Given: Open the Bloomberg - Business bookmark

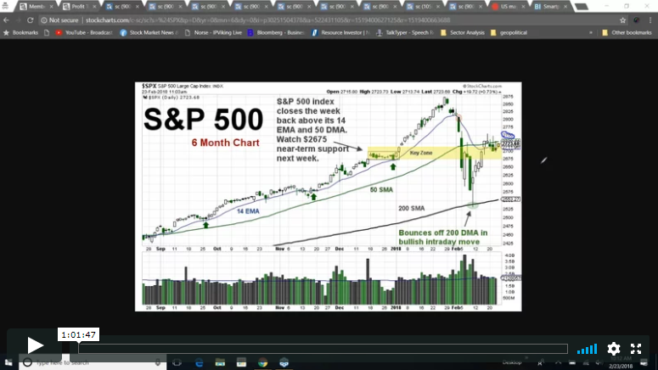Looking at the screenshot, I should [277, 32].
